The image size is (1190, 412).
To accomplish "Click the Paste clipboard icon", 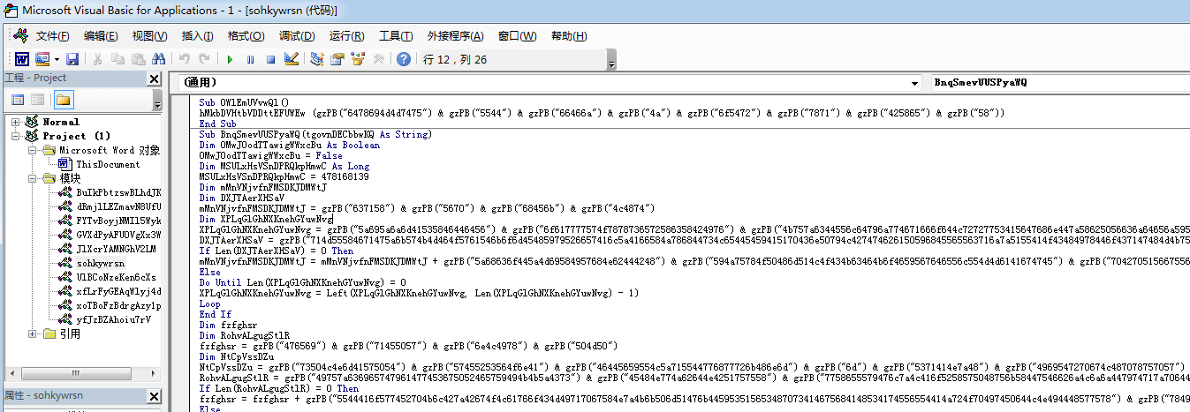I will (139, 59).
